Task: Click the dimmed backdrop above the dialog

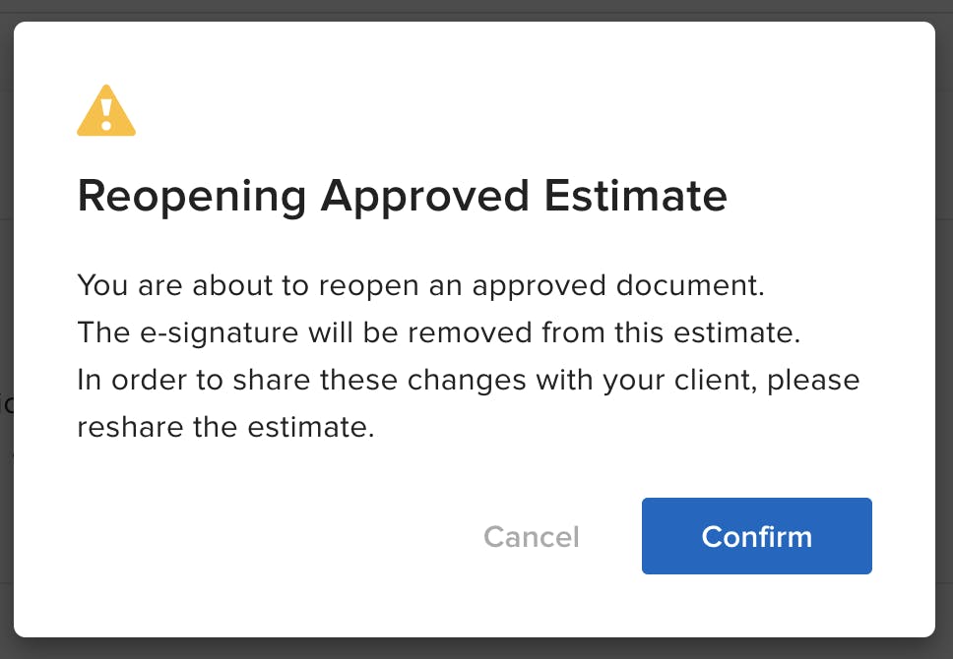Action: (476, 10)
